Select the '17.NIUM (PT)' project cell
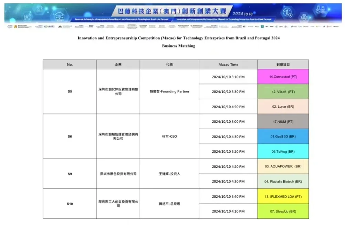This screenshot has width=345, height=242. coord(283,121)
